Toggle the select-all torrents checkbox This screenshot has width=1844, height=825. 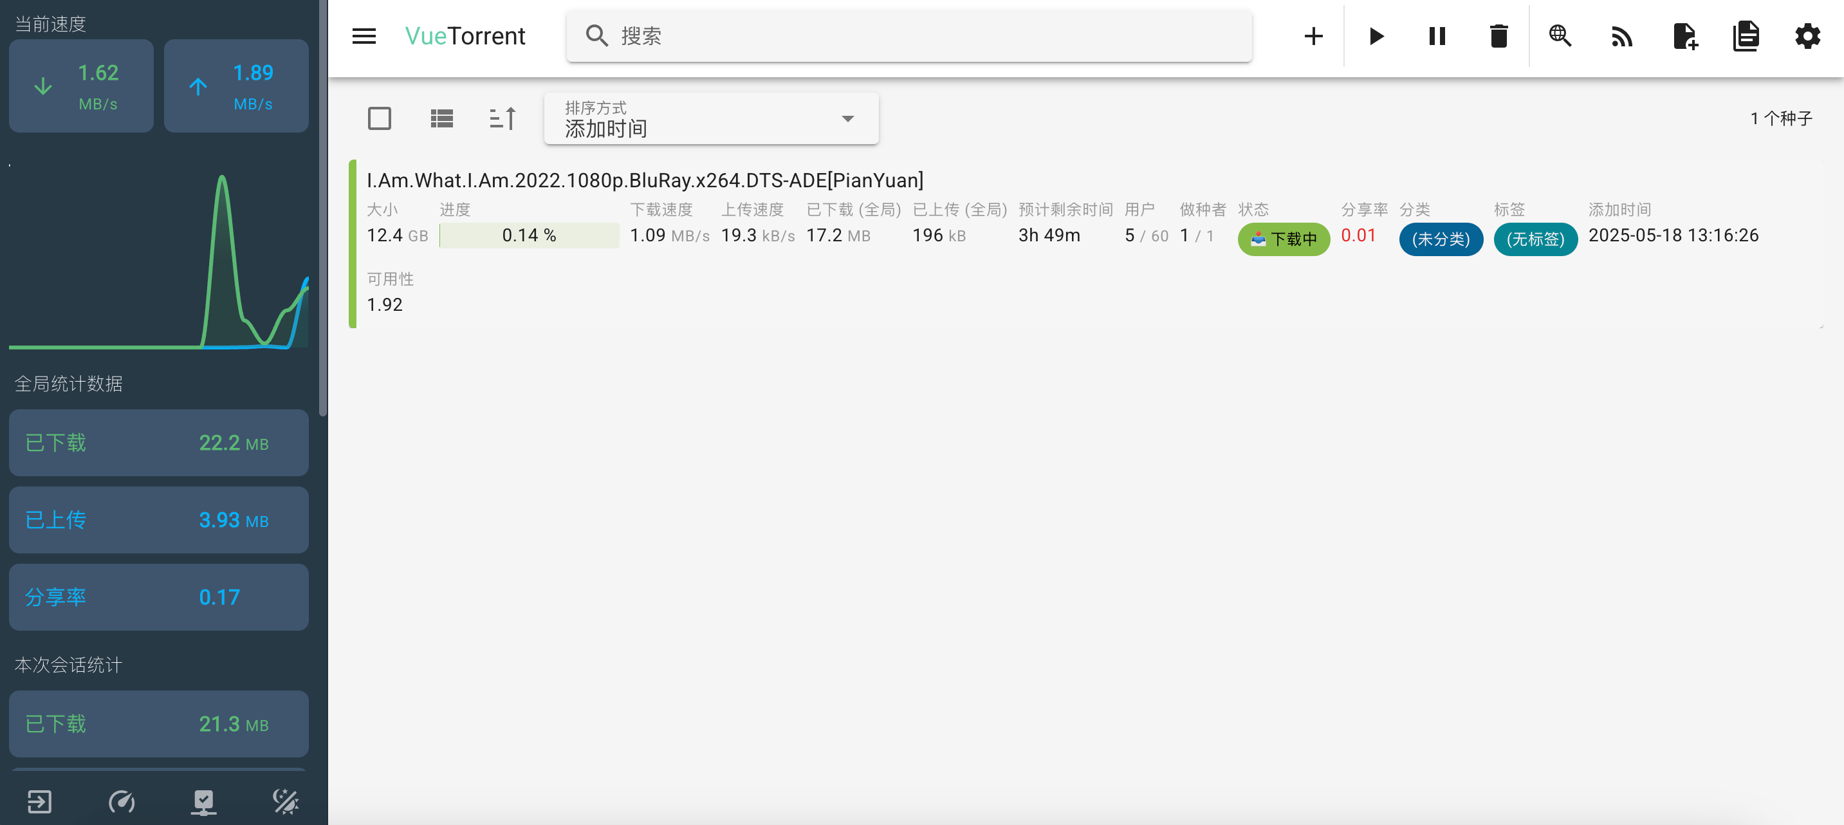pyautogui.click(x=380, y=118)
